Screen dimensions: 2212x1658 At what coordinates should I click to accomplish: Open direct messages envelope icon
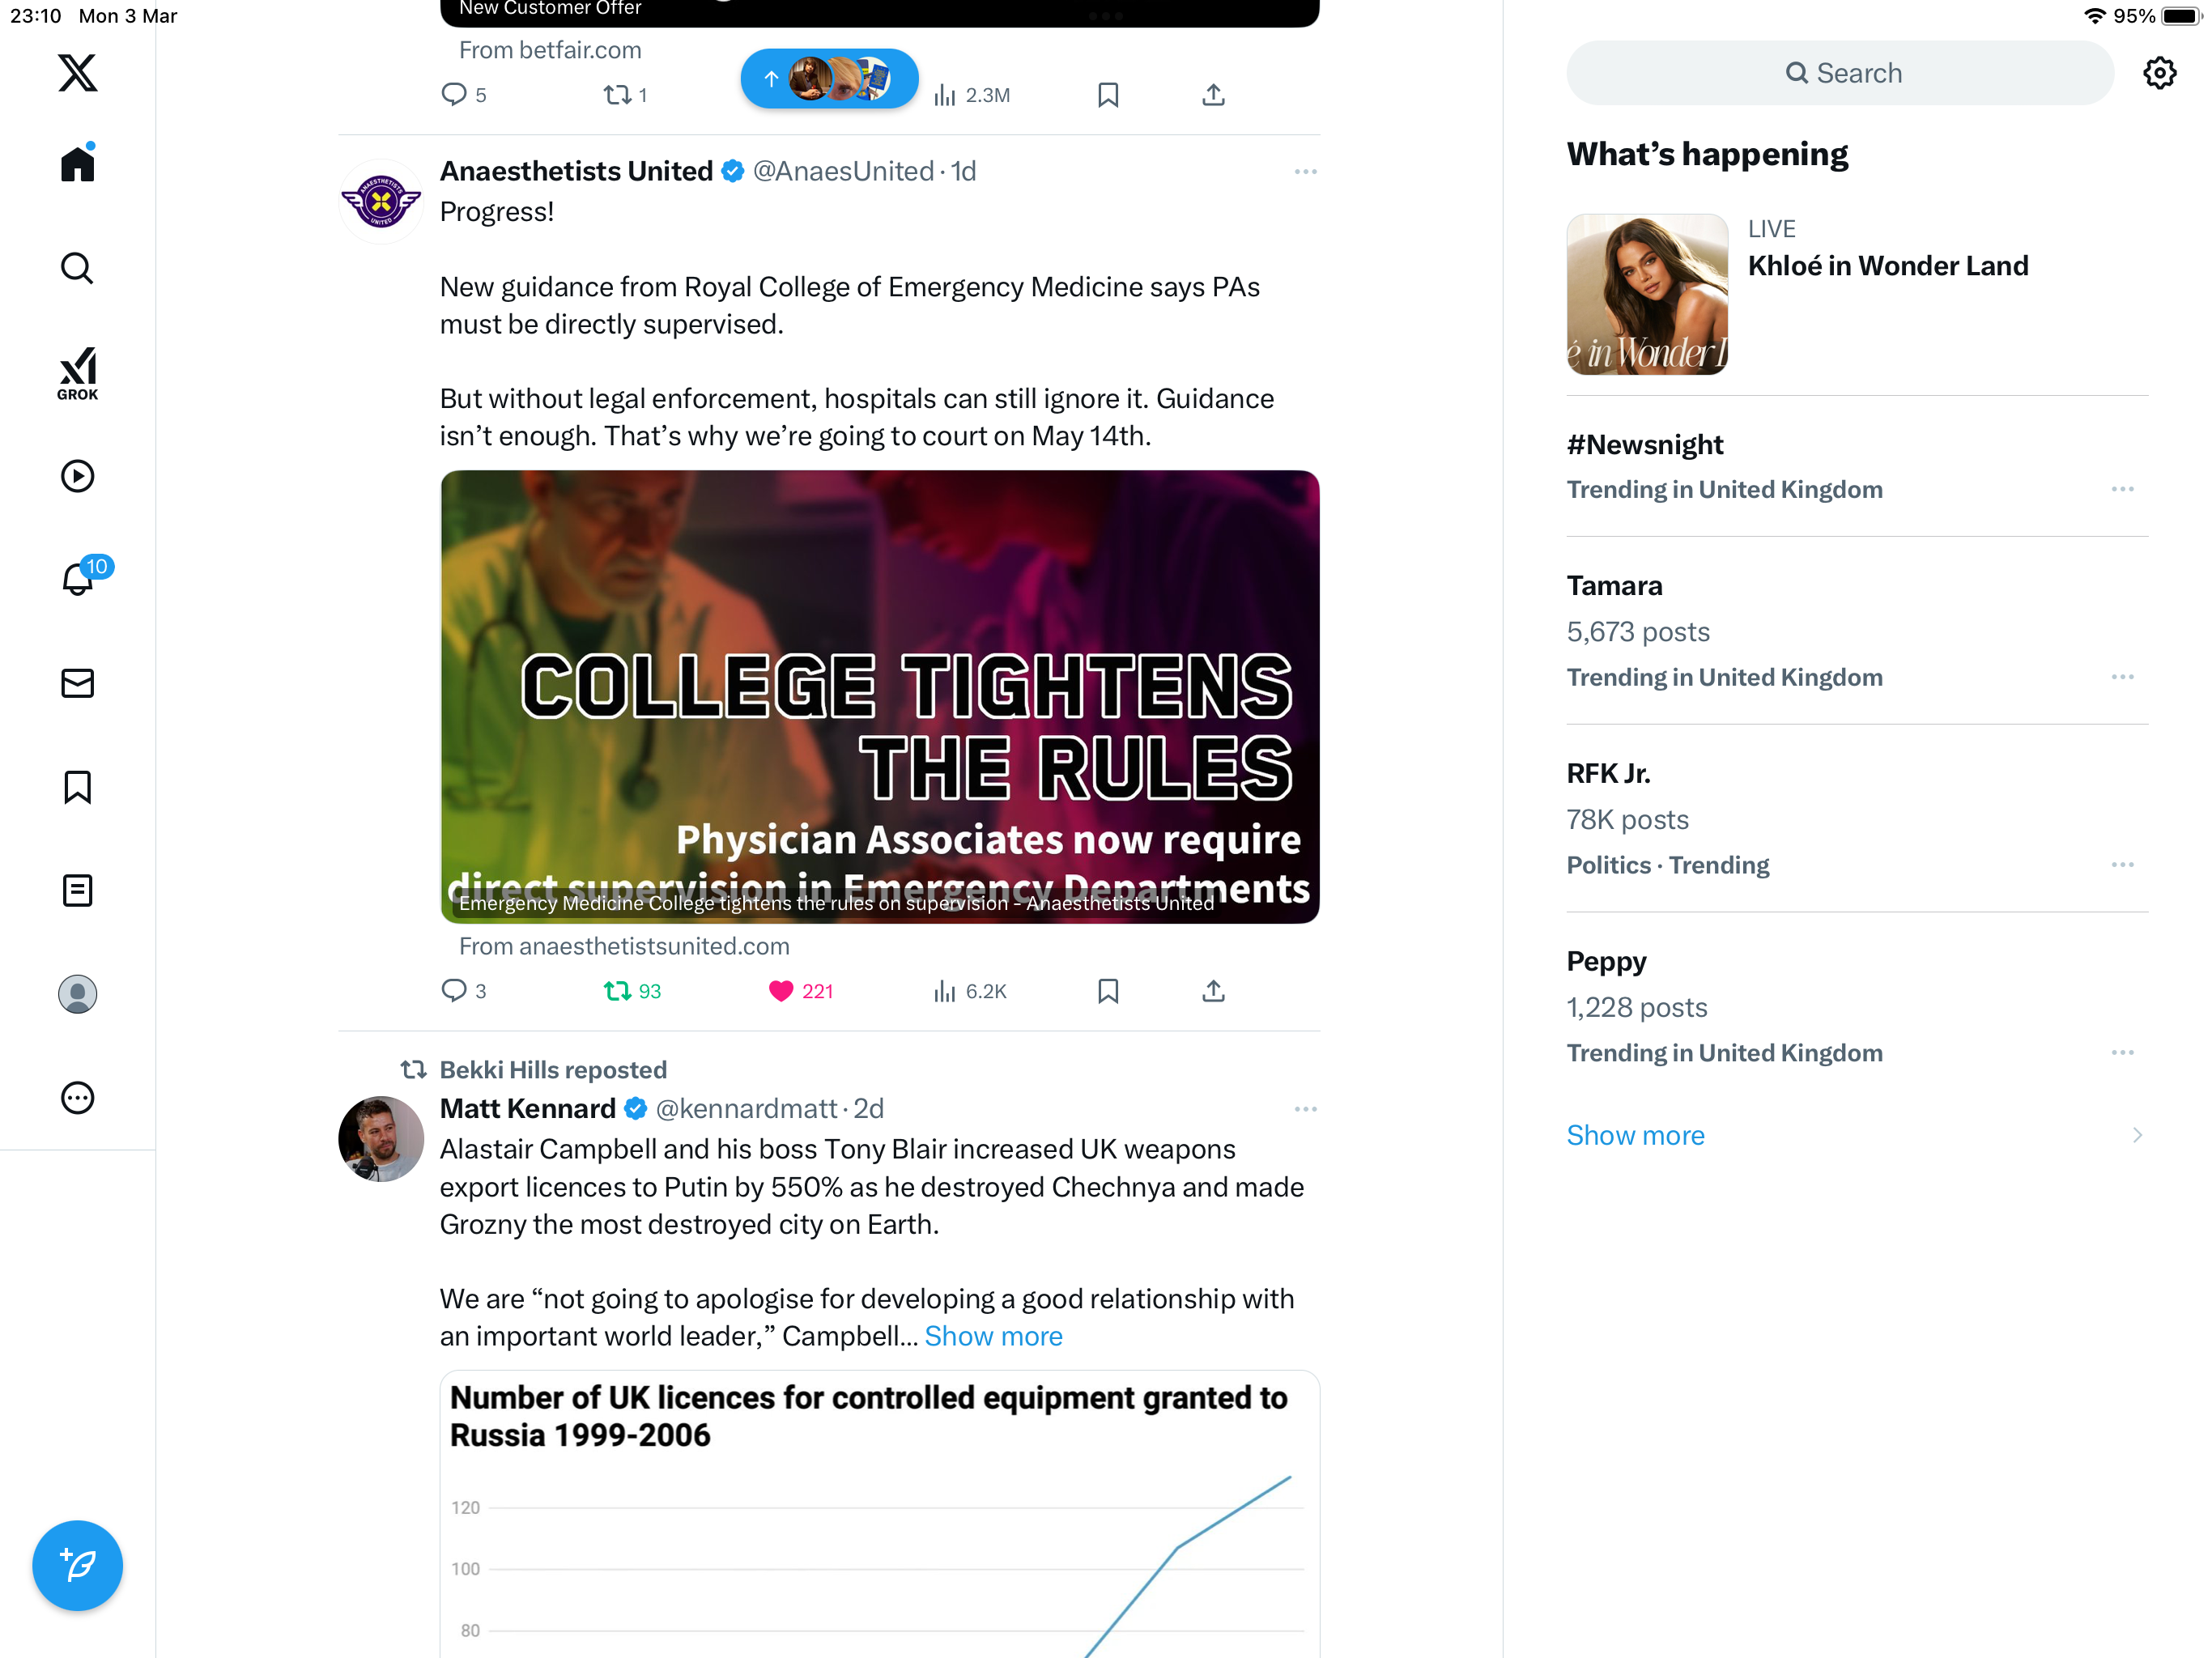pos(77,683)
